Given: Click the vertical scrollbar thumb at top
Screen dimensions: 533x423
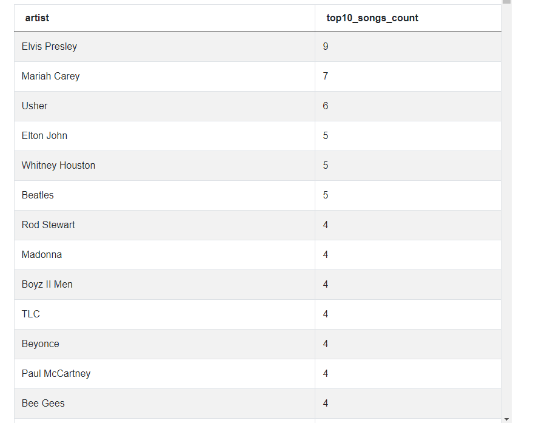Looking at the screenshot, I should coord(506,2).
